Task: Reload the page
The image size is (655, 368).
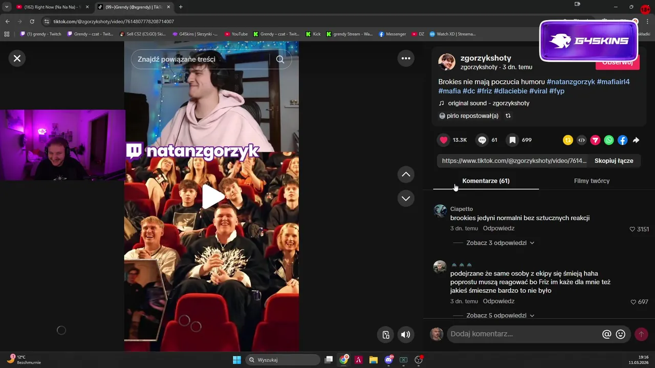Action: pos(32,21)
